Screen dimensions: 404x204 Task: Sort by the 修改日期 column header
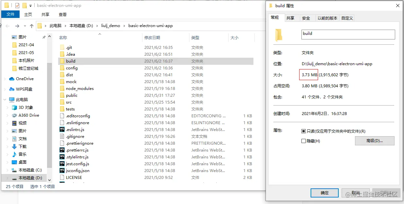point(166,38)
